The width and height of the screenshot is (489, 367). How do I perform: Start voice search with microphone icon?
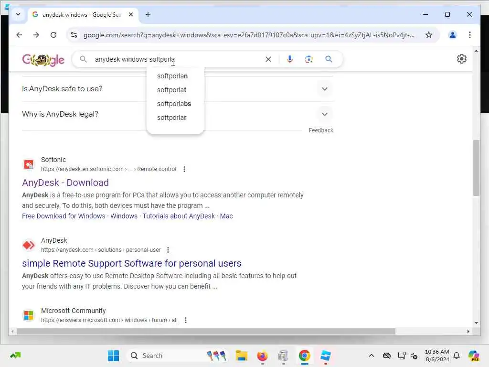pyautogui.click(x=290, y=59)
